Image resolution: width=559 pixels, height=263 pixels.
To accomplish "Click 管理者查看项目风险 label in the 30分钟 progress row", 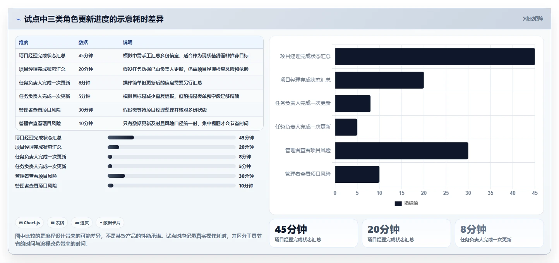I will (36, 176).
